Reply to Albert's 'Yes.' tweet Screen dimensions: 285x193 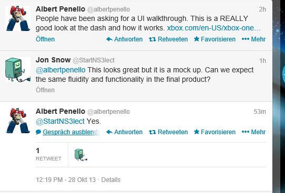124,132
